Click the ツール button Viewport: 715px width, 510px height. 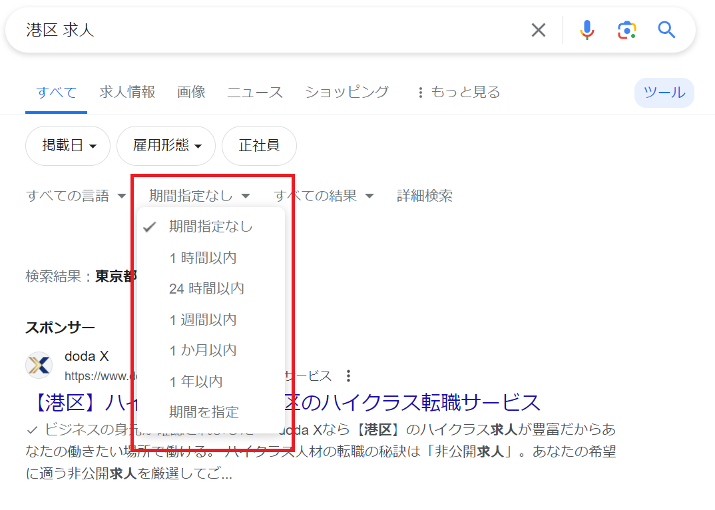[x=663, y=93]
